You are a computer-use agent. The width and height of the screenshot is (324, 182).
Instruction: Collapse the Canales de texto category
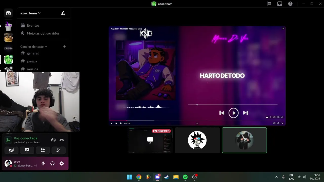34,47
